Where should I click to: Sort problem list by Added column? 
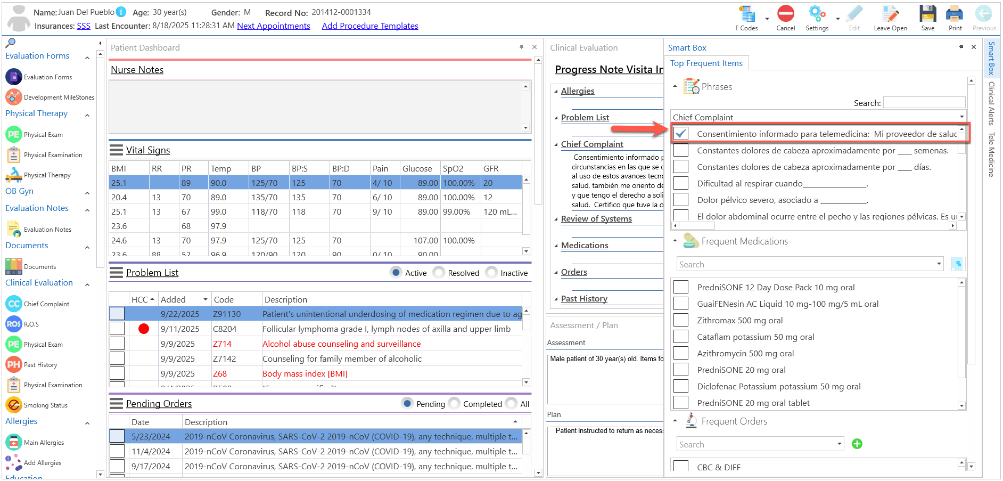[x=184, y=299]
